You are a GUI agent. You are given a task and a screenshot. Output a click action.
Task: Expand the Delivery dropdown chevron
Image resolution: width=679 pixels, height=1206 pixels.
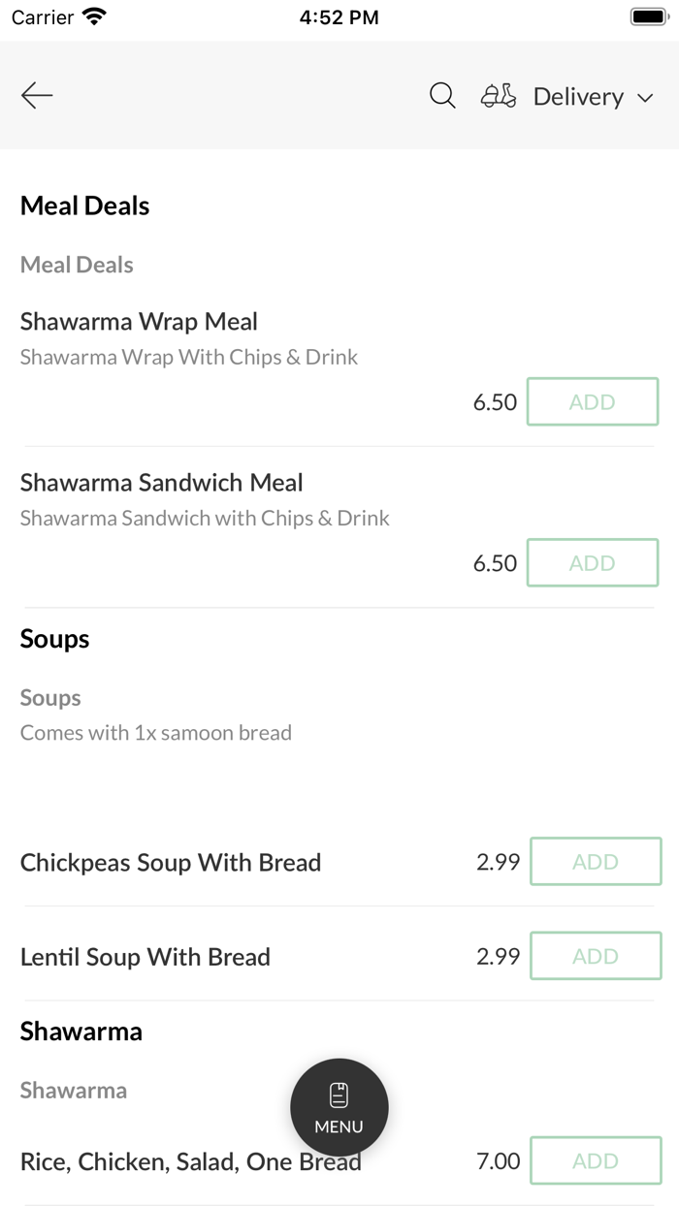[x=646, y=98]
